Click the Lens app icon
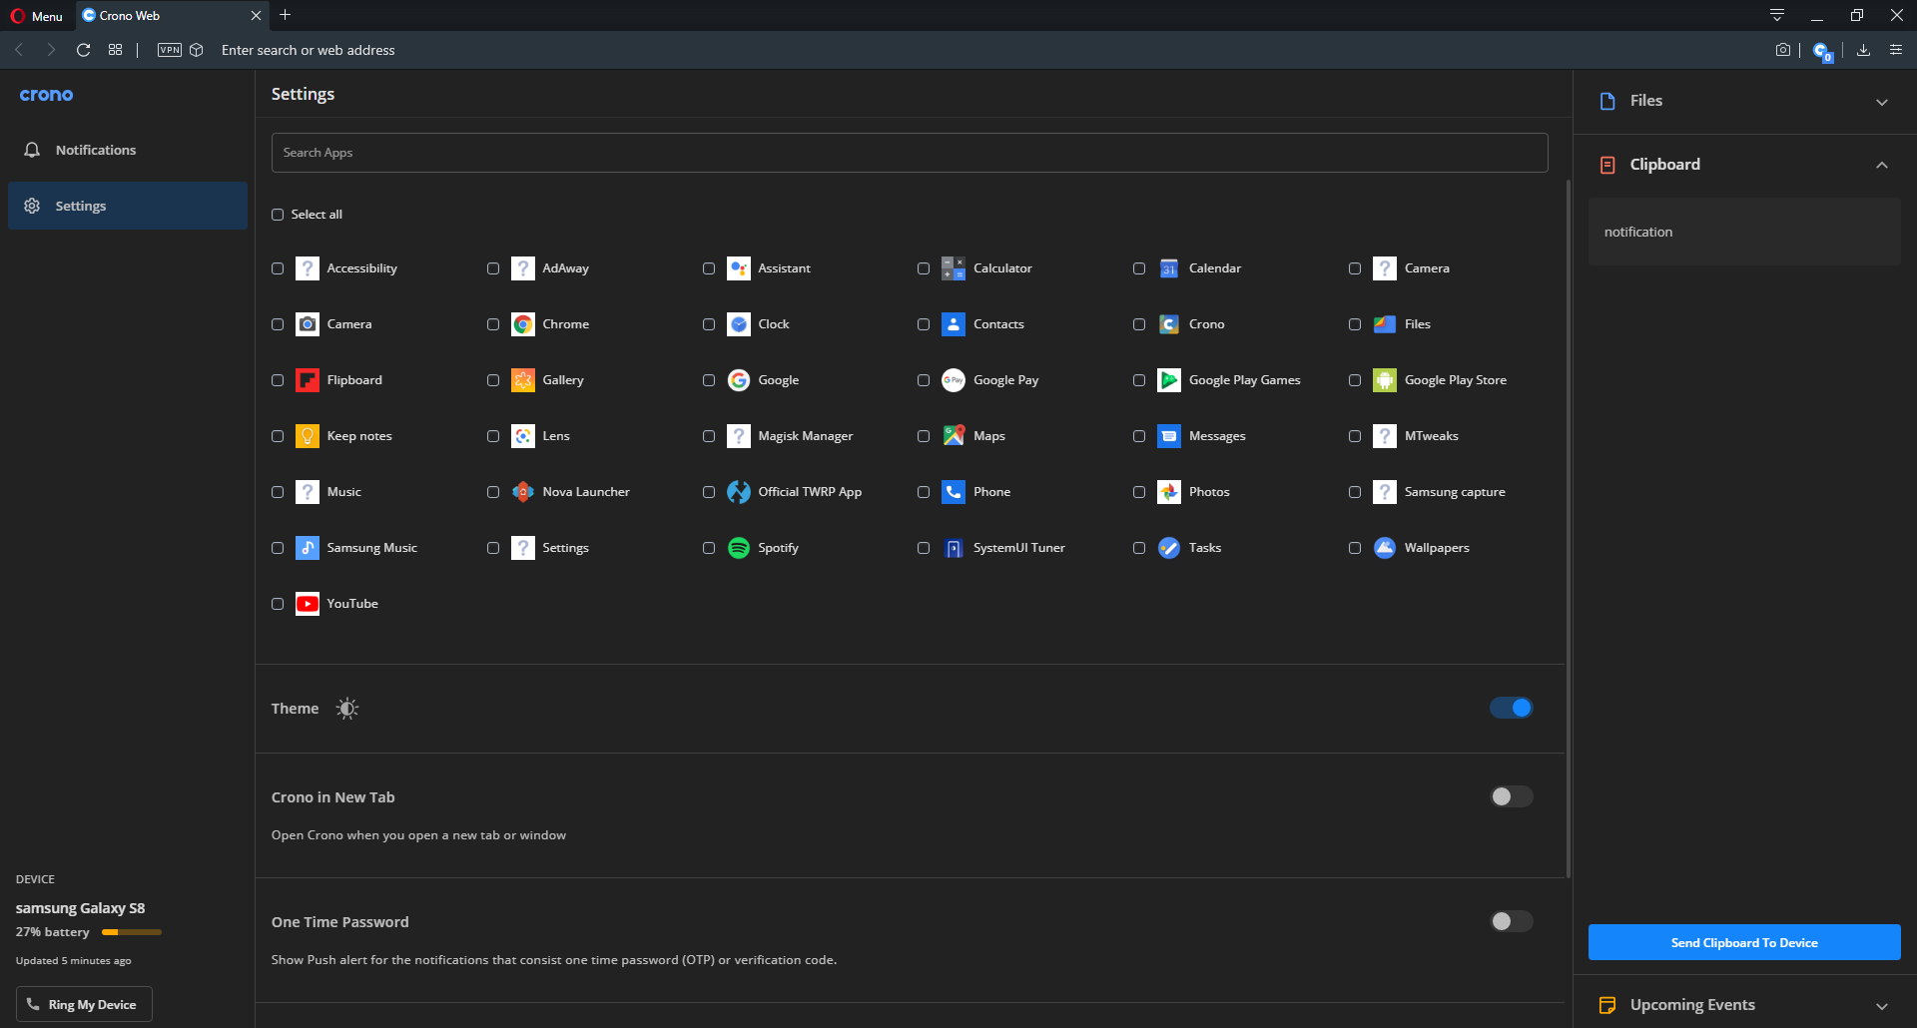 pos(523,436)
